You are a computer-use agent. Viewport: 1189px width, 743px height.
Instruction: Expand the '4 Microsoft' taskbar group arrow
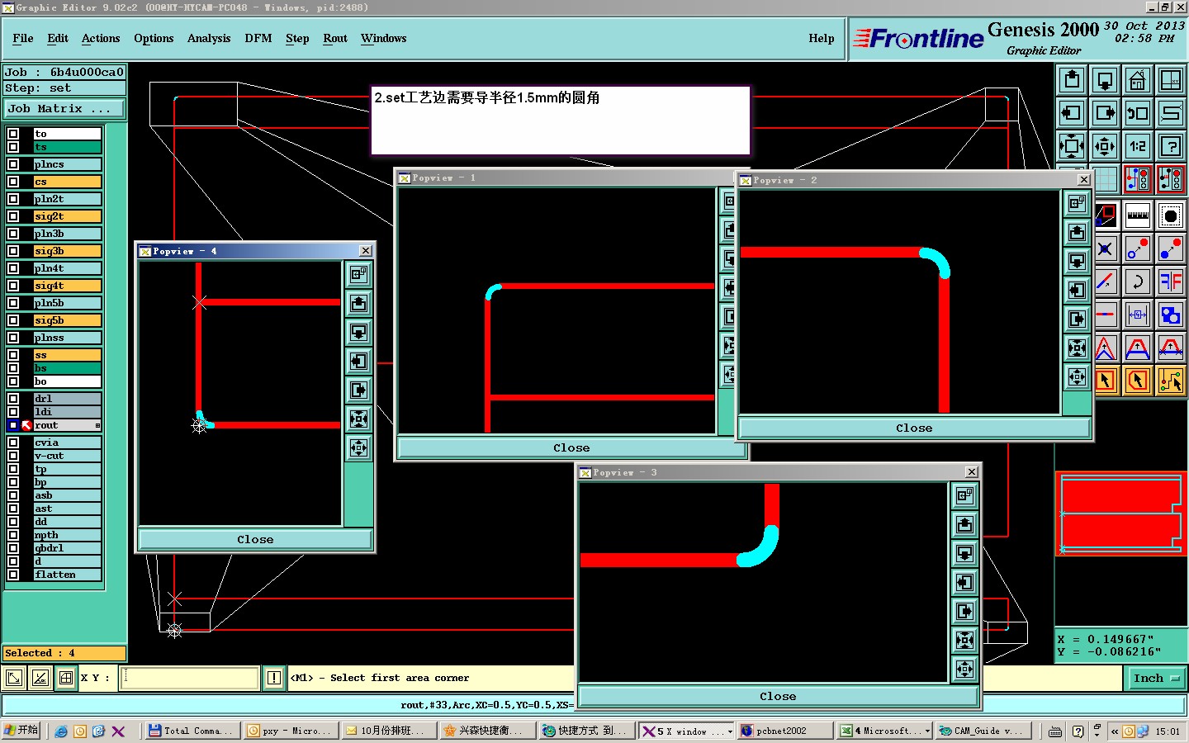pos(927,731)
